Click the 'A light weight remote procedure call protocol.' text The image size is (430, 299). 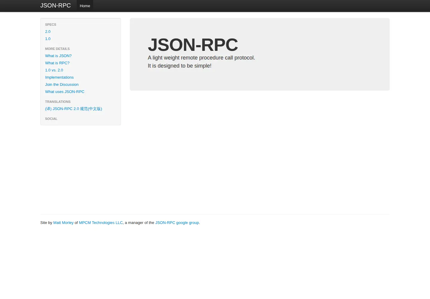pos(201,58)
